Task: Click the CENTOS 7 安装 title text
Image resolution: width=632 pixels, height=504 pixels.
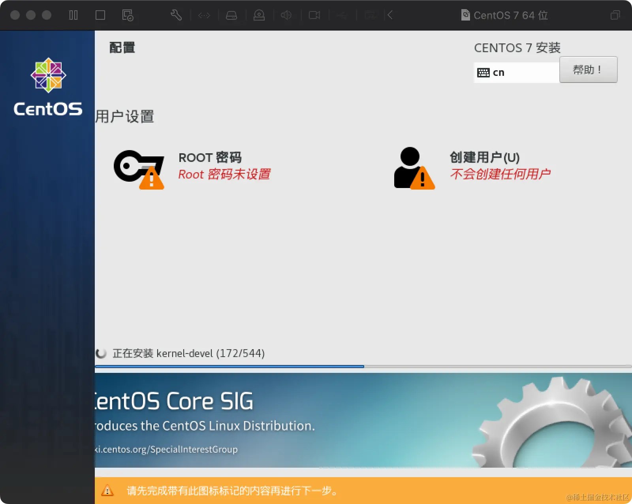Action: pyautogui.click(x=517, y=48)
